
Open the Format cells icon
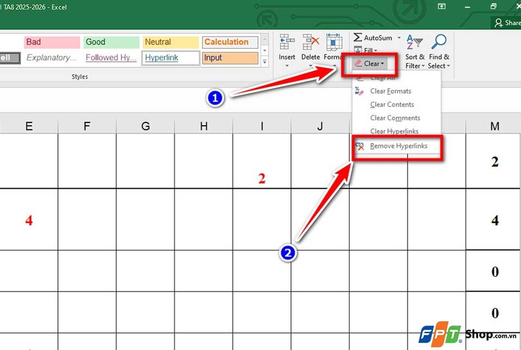pos(333,42)
